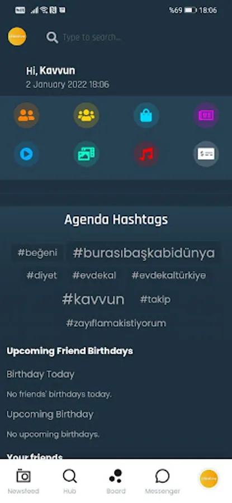Switch to the Newsfeed tab
Viewport: 232px width, 503px height.
23,482
